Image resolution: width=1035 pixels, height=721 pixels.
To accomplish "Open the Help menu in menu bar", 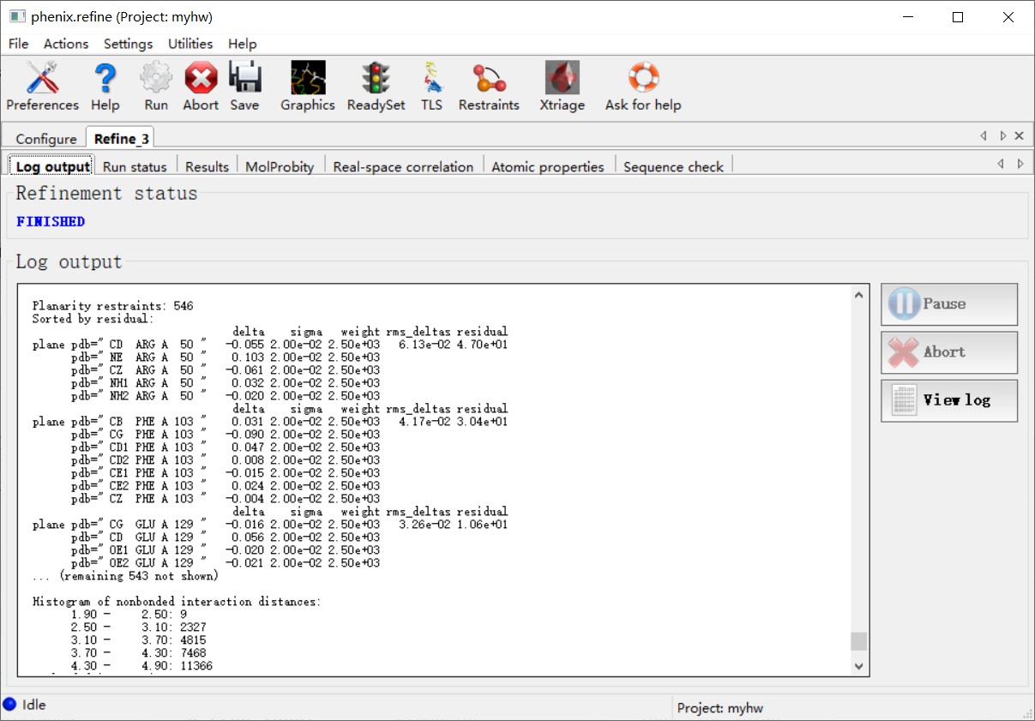I will pos(242,44).
